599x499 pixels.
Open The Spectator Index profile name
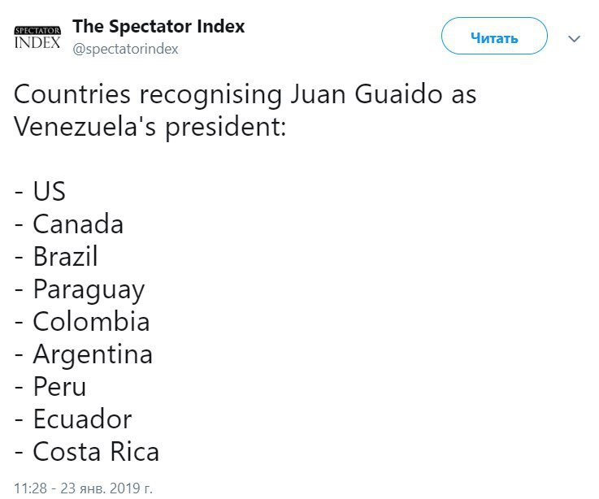[x=158, y=26]
